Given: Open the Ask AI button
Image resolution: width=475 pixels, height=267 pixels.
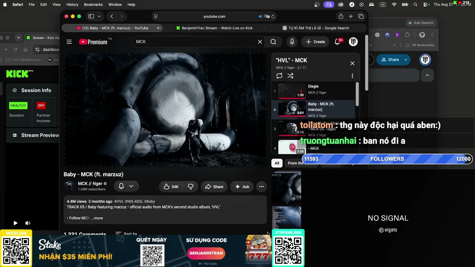Looking at the screenshot, I should click(242, 187).
